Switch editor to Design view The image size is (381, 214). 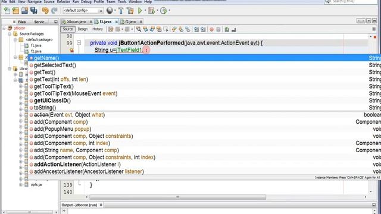point(83,29)
